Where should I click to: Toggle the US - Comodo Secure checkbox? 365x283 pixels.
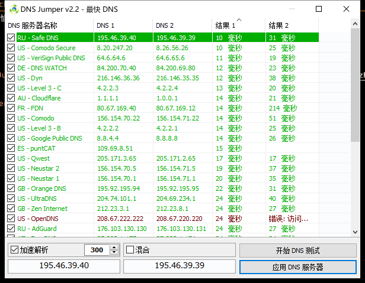point(11,48)
